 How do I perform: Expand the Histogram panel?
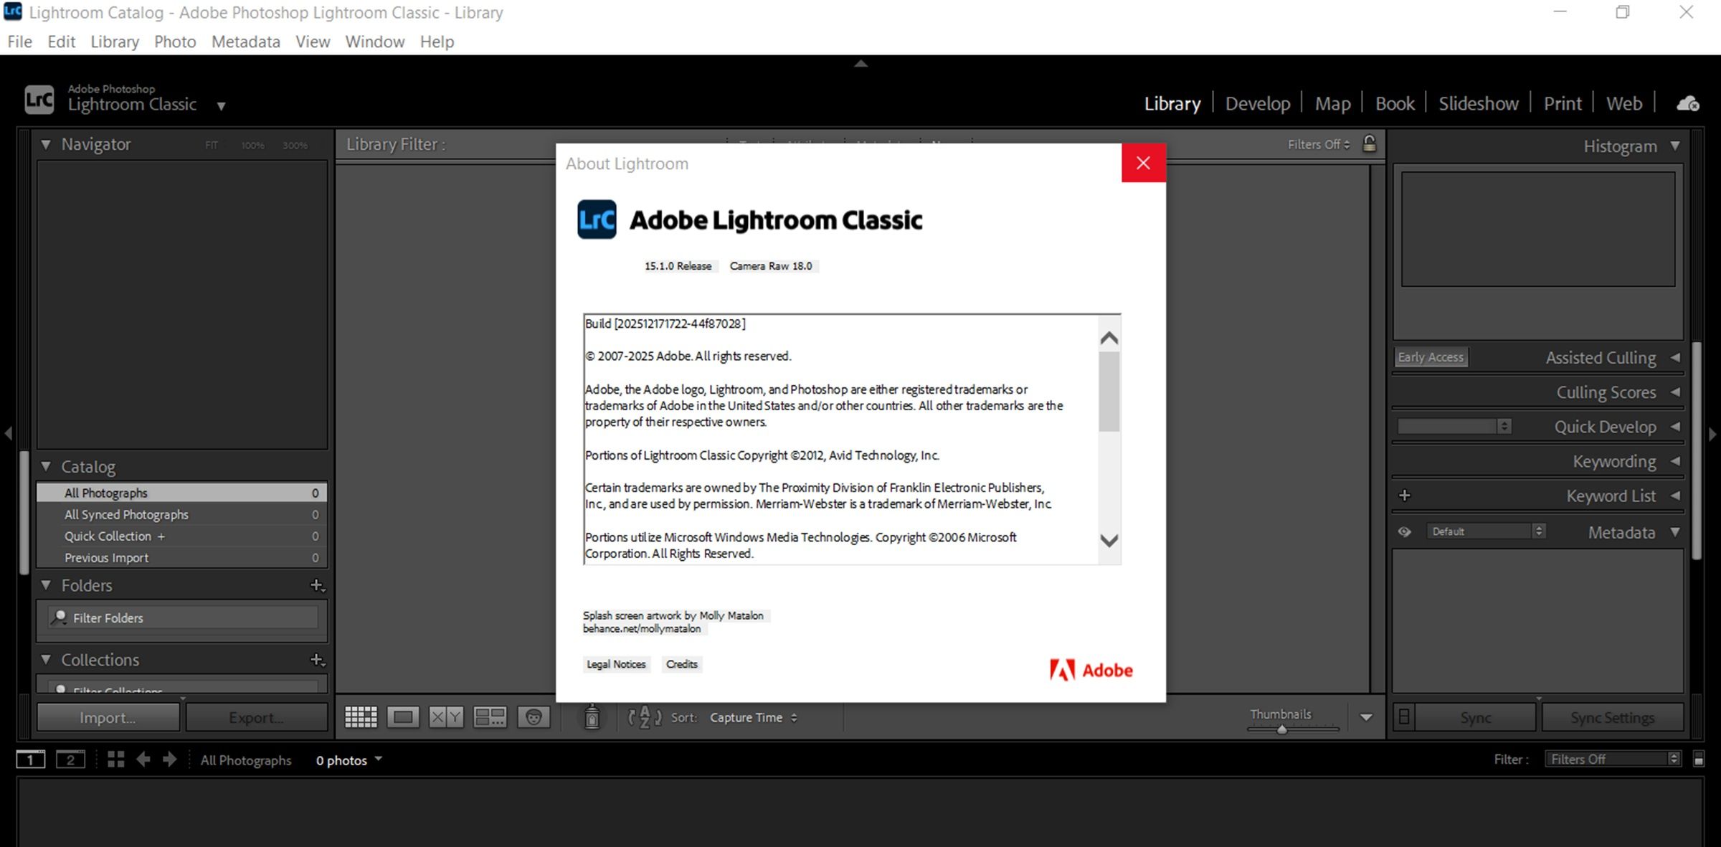[1675, 146]
